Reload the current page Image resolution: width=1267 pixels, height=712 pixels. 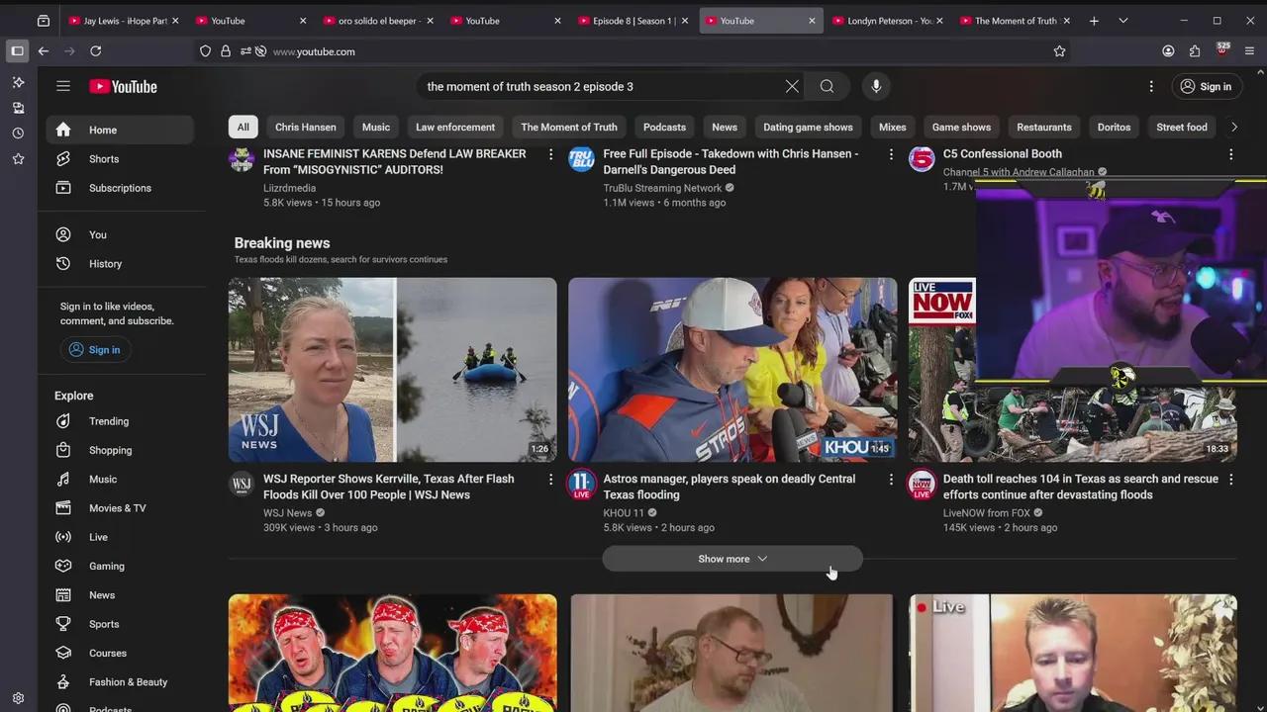coord(96,51)
